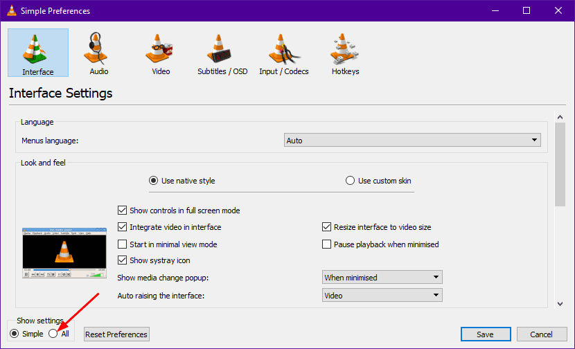This screenshot has width=575, height=349.
Task: Click the scrollbar down arrow
Action: 560,303
